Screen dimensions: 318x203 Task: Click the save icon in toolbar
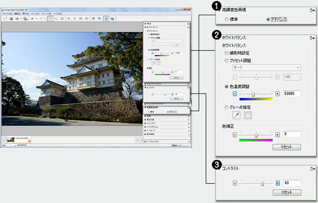(x=18, y=18)
